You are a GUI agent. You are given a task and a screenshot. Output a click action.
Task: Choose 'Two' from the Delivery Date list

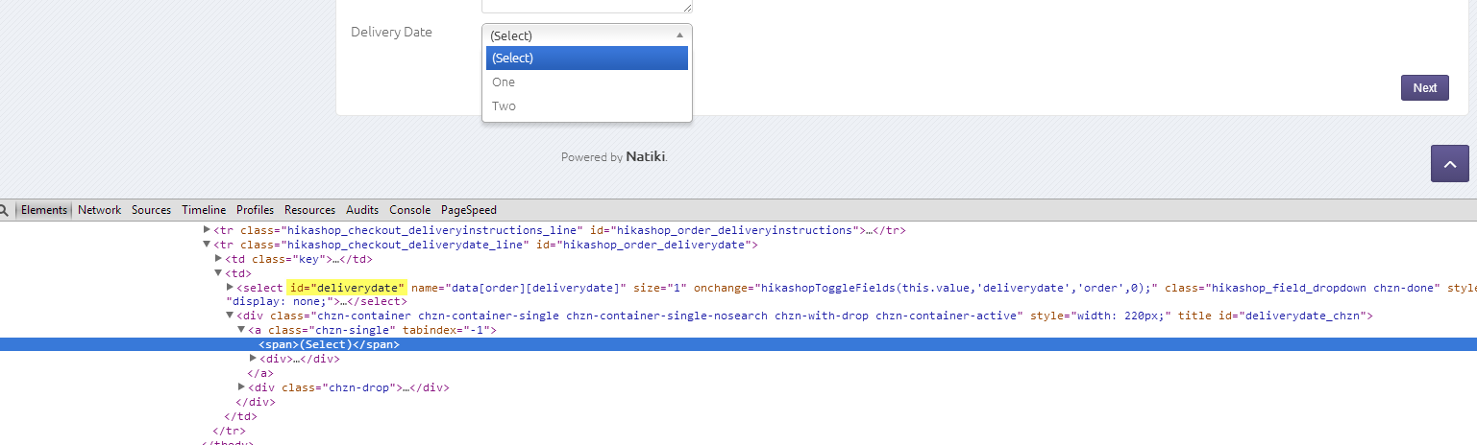click(504, 106)
